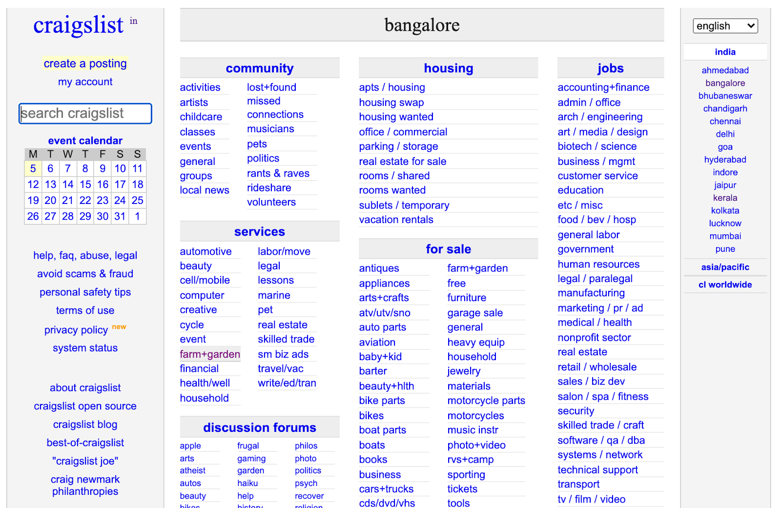Open the services section heading

(260, 232)
